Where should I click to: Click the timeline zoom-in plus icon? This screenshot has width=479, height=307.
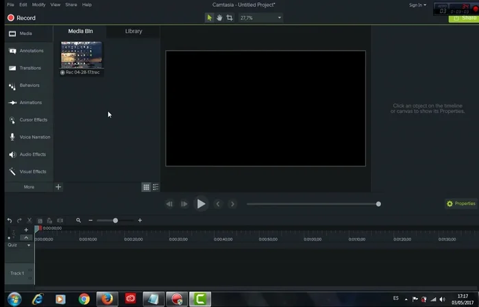point(140,221)
